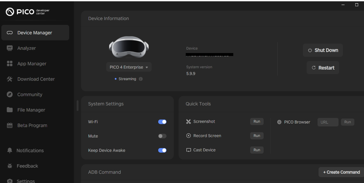Image resolution: width=364 pixels, height=183 pixels.
Task: Click the Community compass icon
Action: point(10,94)
